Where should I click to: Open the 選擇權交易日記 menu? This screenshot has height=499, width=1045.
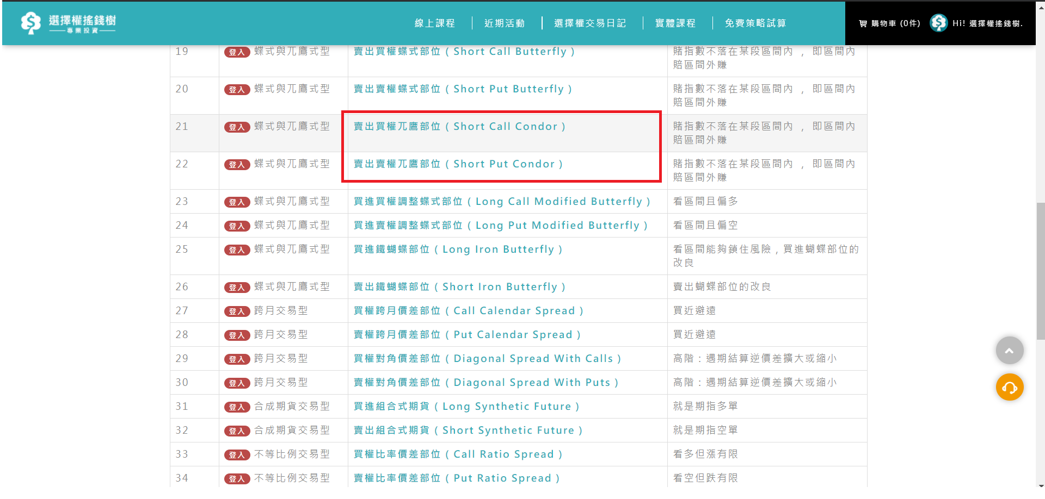coord(590,23)
